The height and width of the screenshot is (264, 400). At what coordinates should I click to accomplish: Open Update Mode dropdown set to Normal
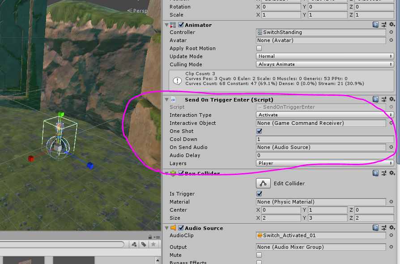pyautogui.click(x=325, y=56)
